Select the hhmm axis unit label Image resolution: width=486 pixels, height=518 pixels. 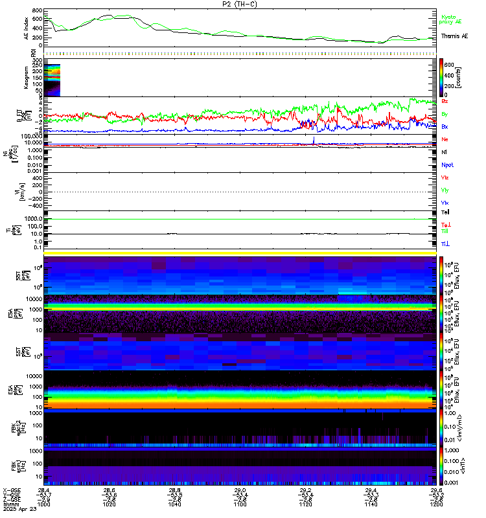pyautogui.click(x=10, y=504)
